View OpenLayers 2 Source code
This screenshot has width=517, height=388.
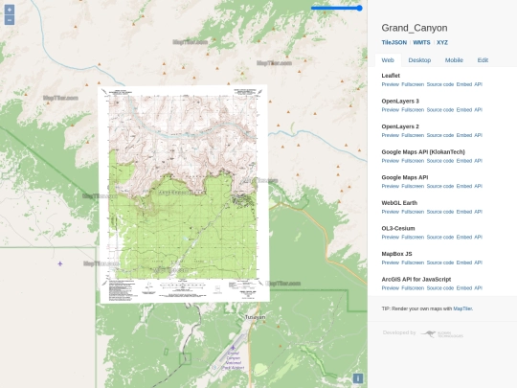click(440, 135)
